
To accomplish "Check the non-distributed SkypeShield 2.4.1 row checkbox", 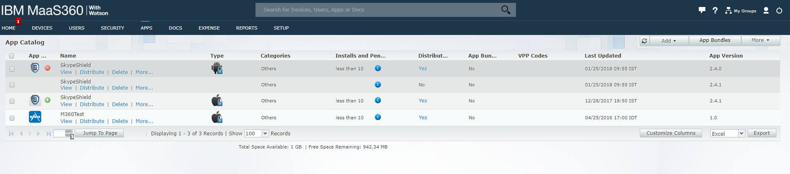I will [12, 85].
